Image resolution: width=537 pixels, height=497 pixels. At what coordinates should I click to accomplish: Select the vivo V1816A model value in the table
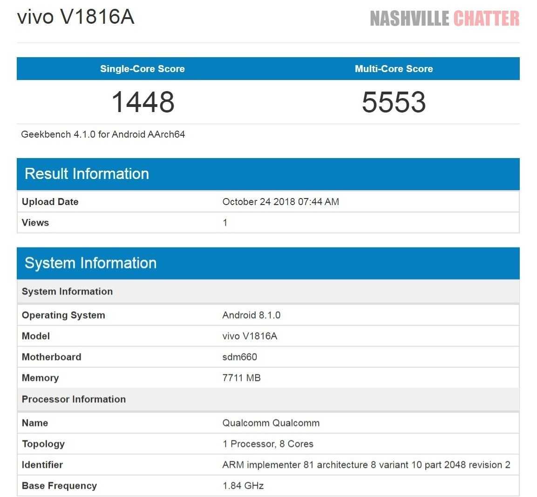point(250,336)
